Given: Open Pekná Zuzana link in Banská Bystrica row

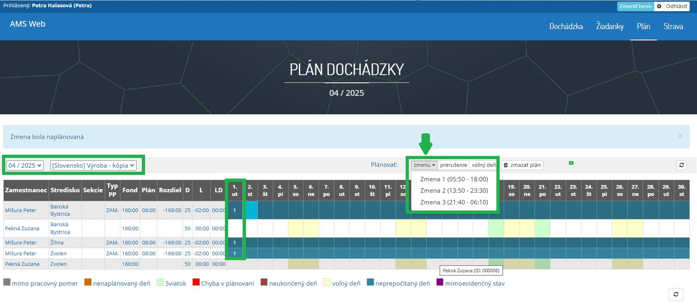Looking at the screenshot, I should (x=22, y=228).
